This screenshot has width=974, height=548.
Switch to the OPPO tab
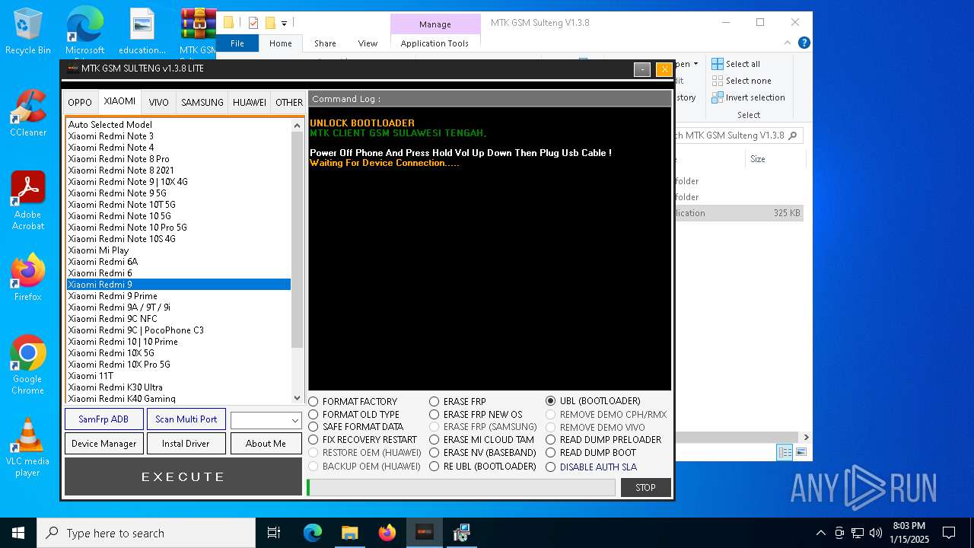[80, 102]
